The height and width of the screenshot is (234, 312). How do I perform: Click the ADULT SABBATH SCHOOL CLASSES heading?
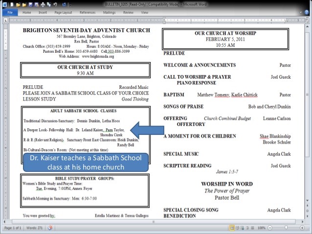tap(83, 111)
